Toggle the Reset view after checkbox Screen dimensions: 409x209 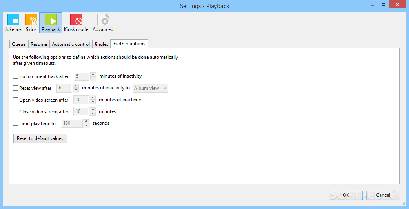16,88
